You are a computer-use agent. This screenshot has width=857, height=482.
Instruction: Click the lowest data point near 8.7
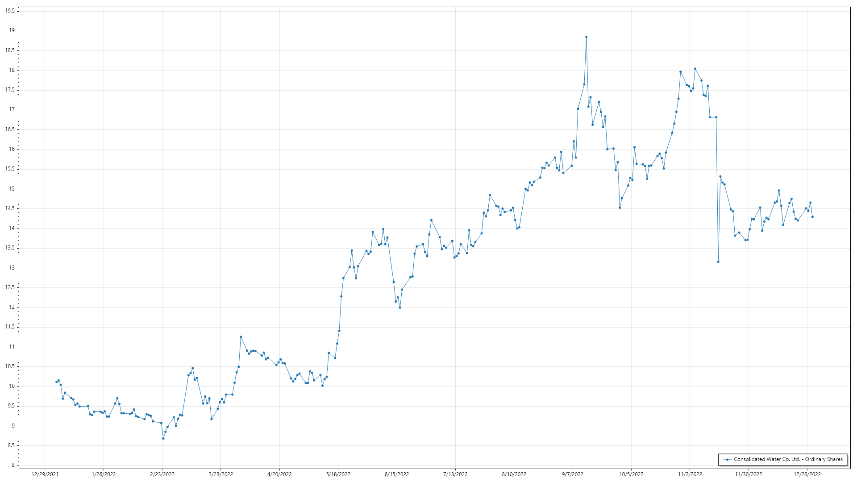163,438
